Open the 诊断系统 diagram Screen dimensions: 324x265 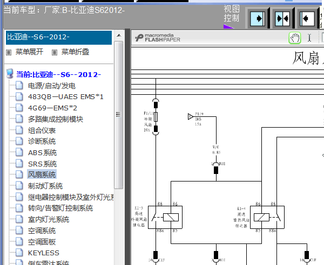[x=42, y=141]
